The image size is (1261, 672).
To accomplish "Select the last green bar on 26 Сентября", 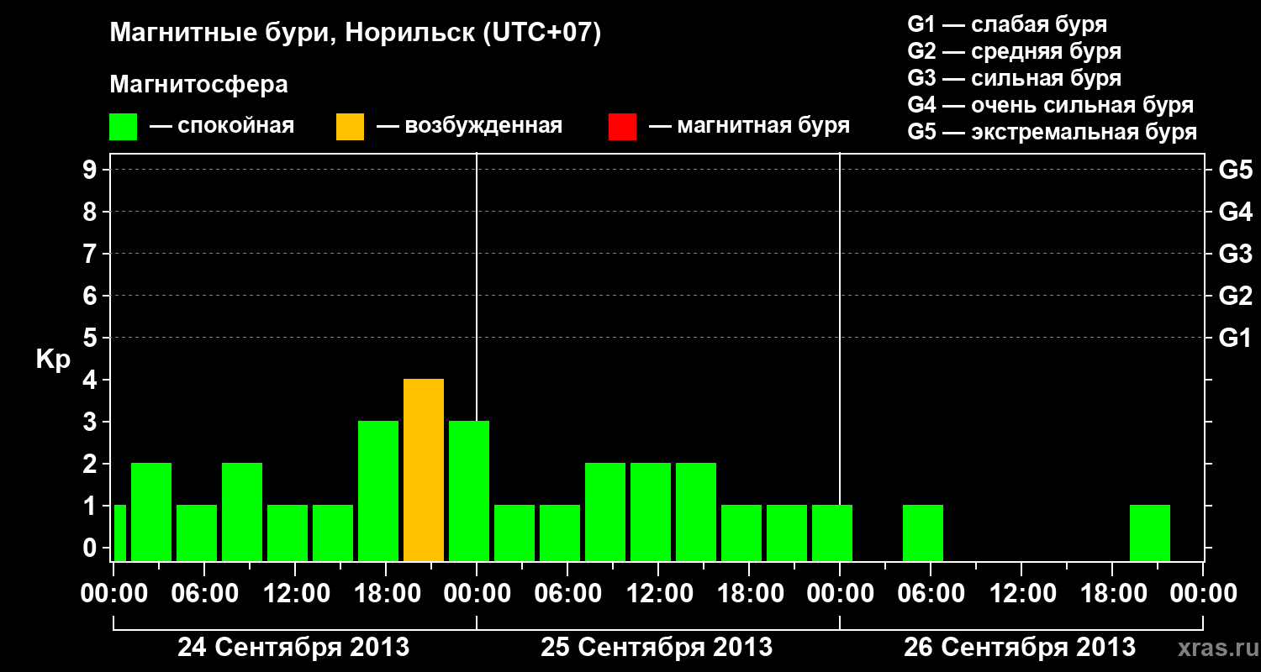I will pyautogui.click(x=1150, y=533).
